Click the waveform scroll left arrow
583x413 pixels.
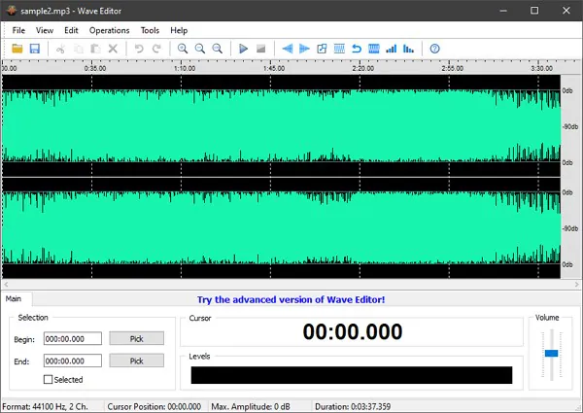tap(6, 285)
